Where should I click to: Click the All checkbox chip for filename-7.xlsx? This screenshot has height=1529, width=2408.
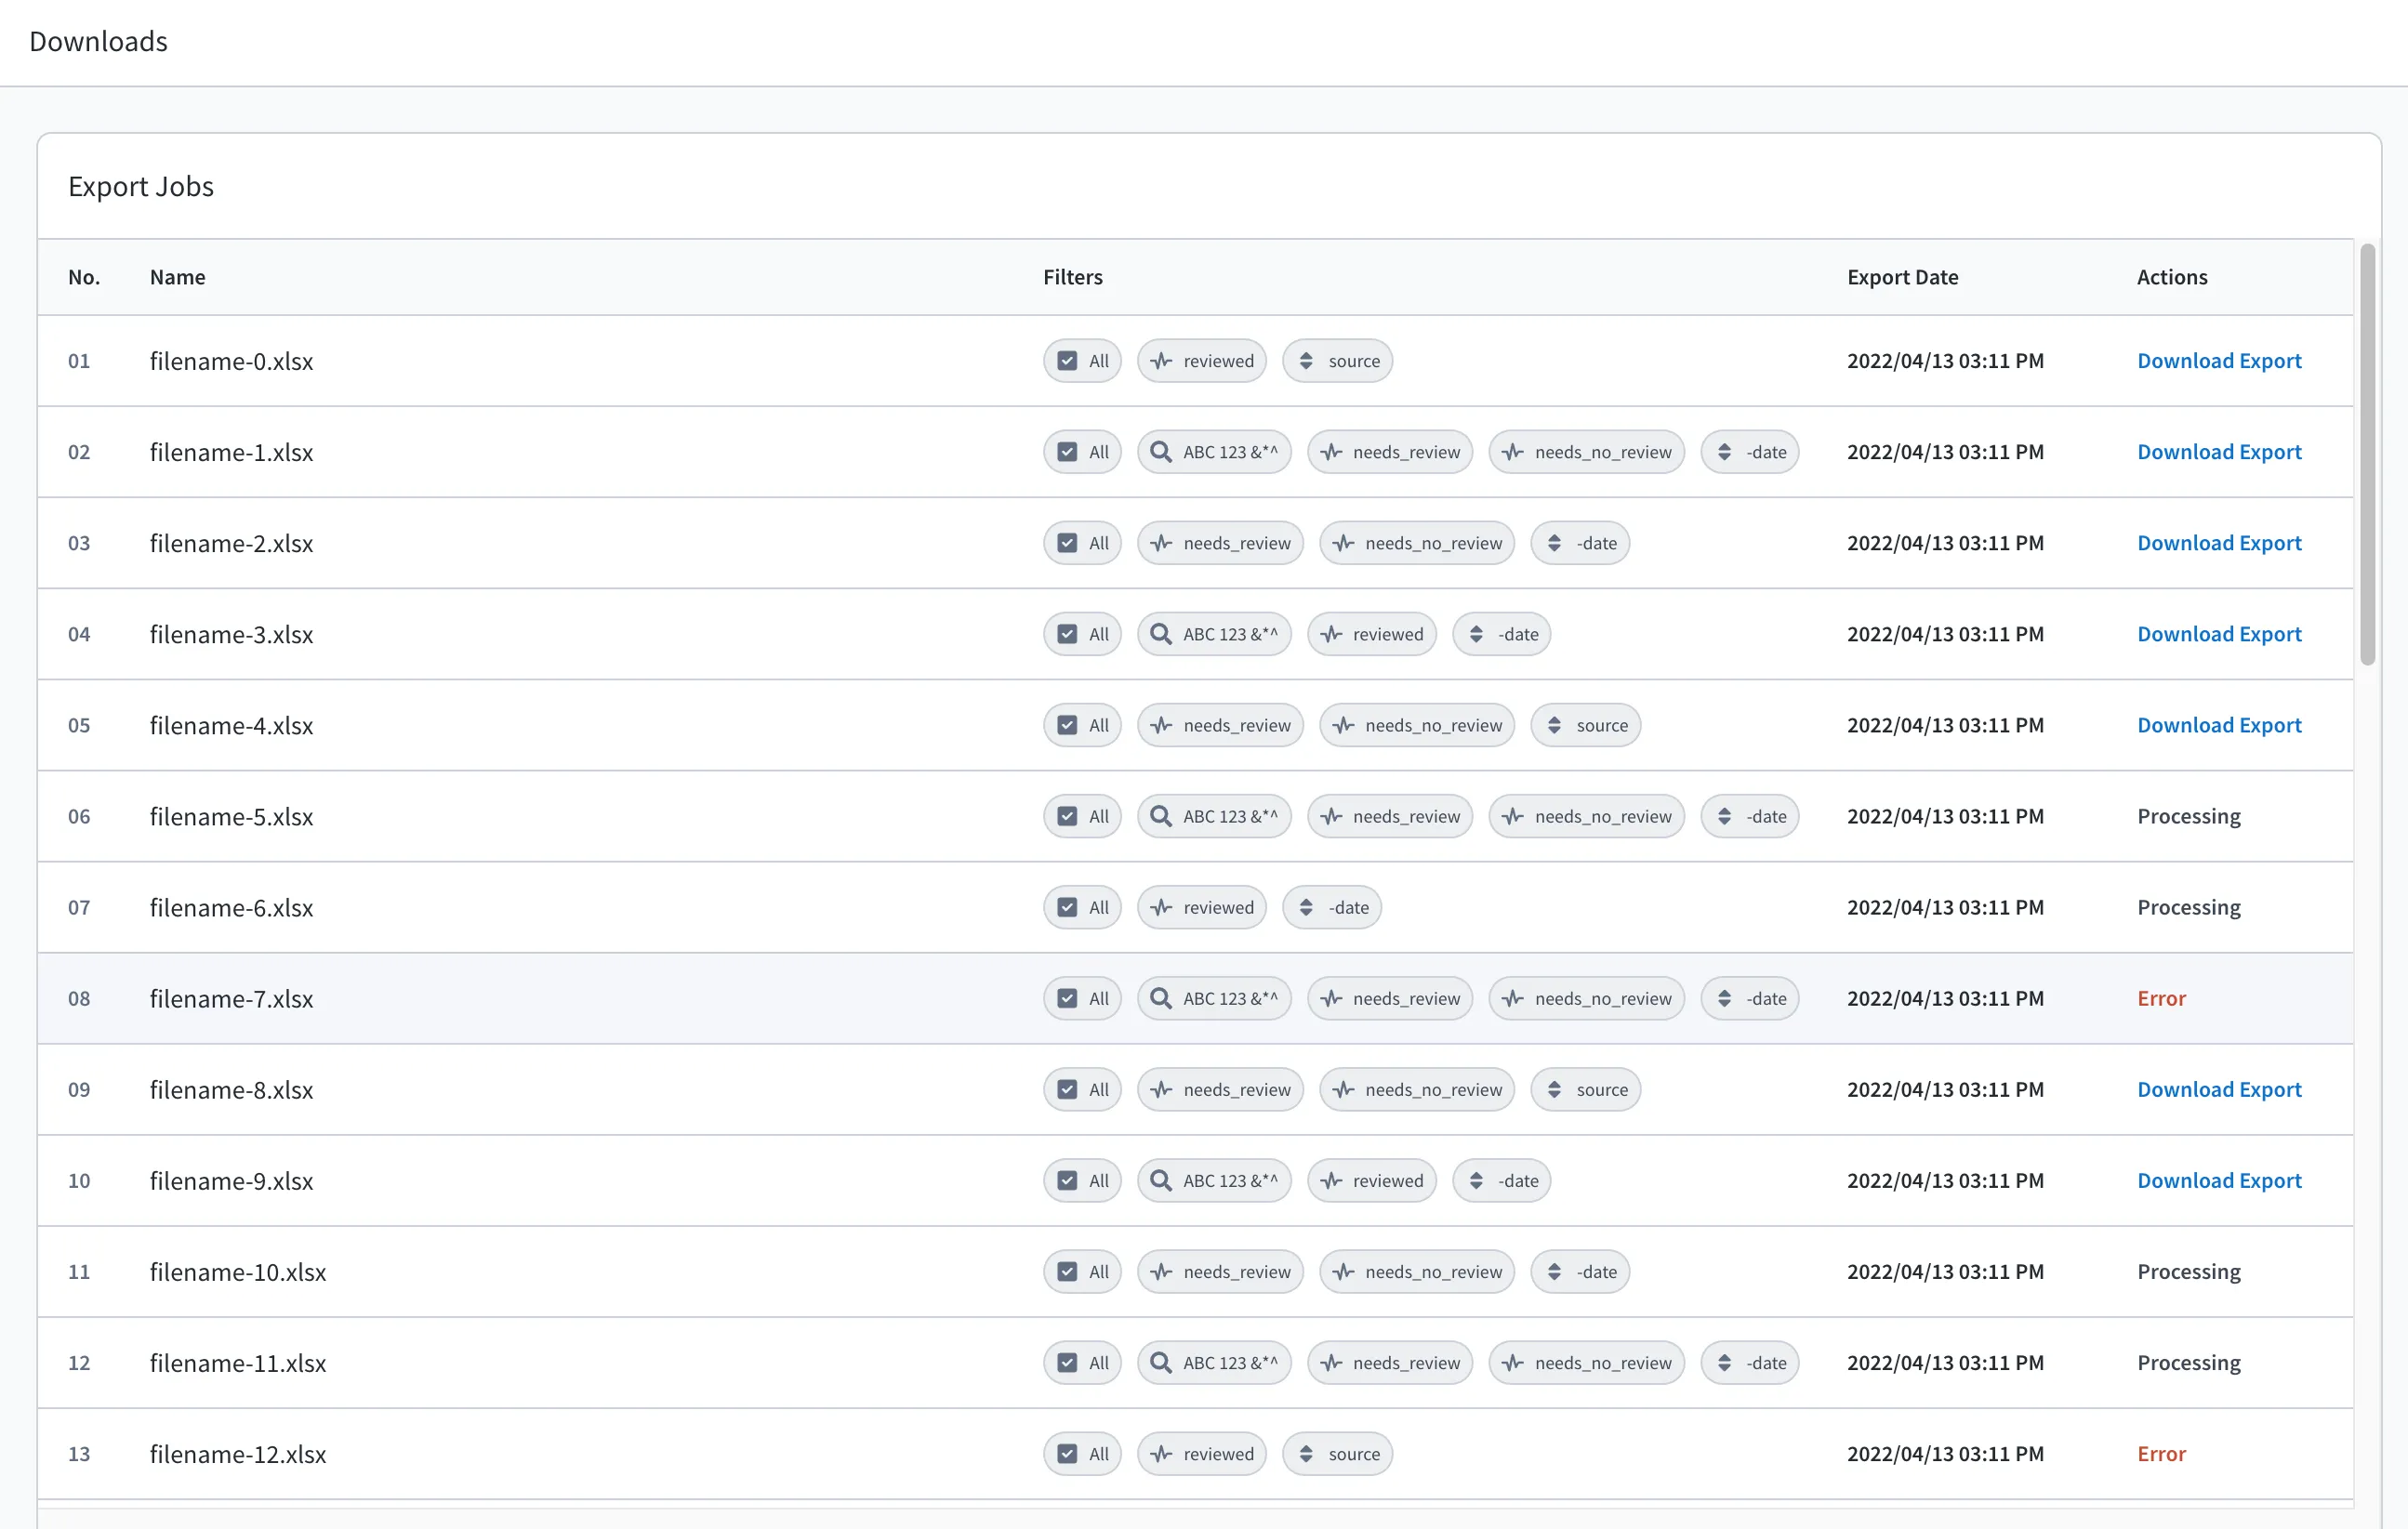[1082, 998]
